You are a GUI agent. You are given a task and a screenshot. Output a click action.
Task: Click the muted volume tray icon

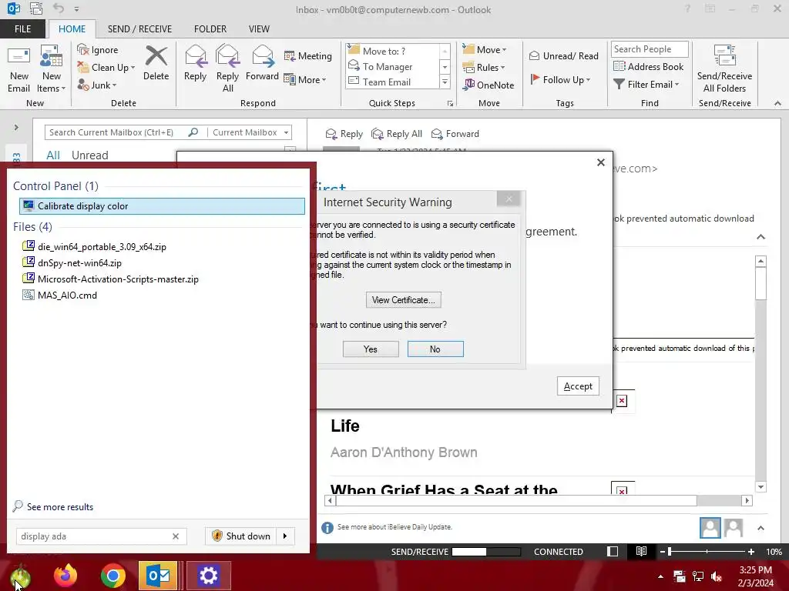pos(717,576)
